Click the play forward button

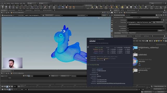9,87
